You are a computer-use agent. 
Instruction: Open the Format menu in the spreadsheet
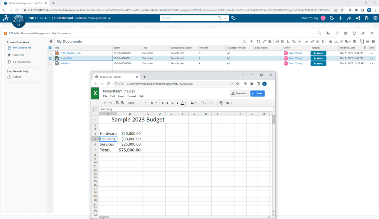[x=132, y=96]
